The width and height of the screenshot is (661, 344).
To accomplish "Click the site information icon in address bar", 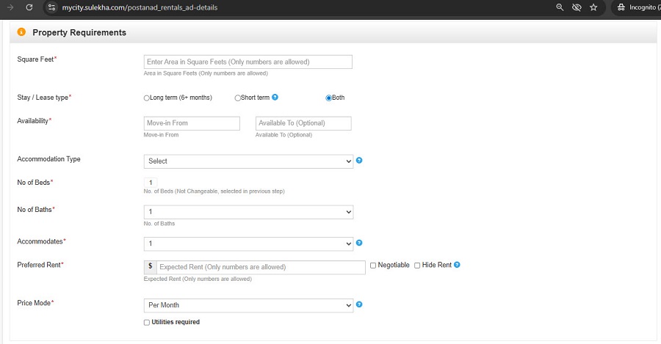I will click(x=51, y=7).
